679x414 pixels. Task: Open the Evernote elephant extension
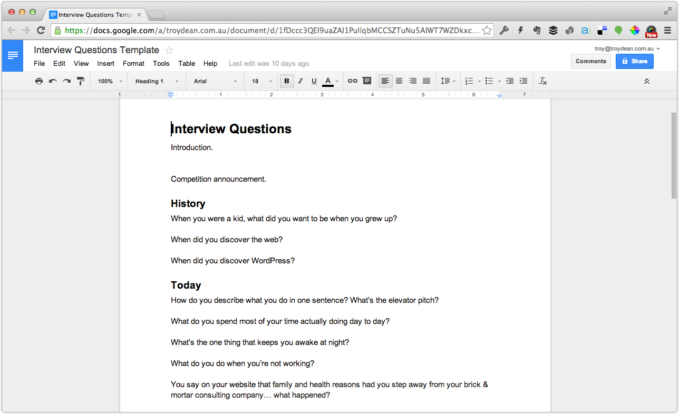point(537,30)
